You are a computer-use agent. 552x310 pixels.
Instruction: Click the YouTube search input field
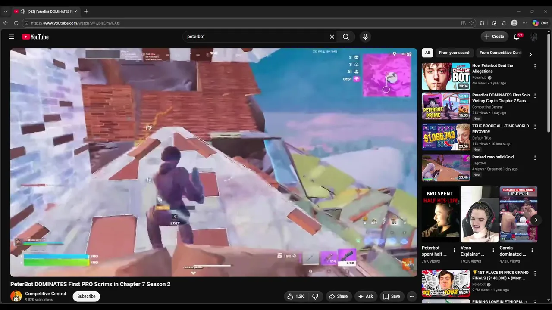tap(256, 37)
